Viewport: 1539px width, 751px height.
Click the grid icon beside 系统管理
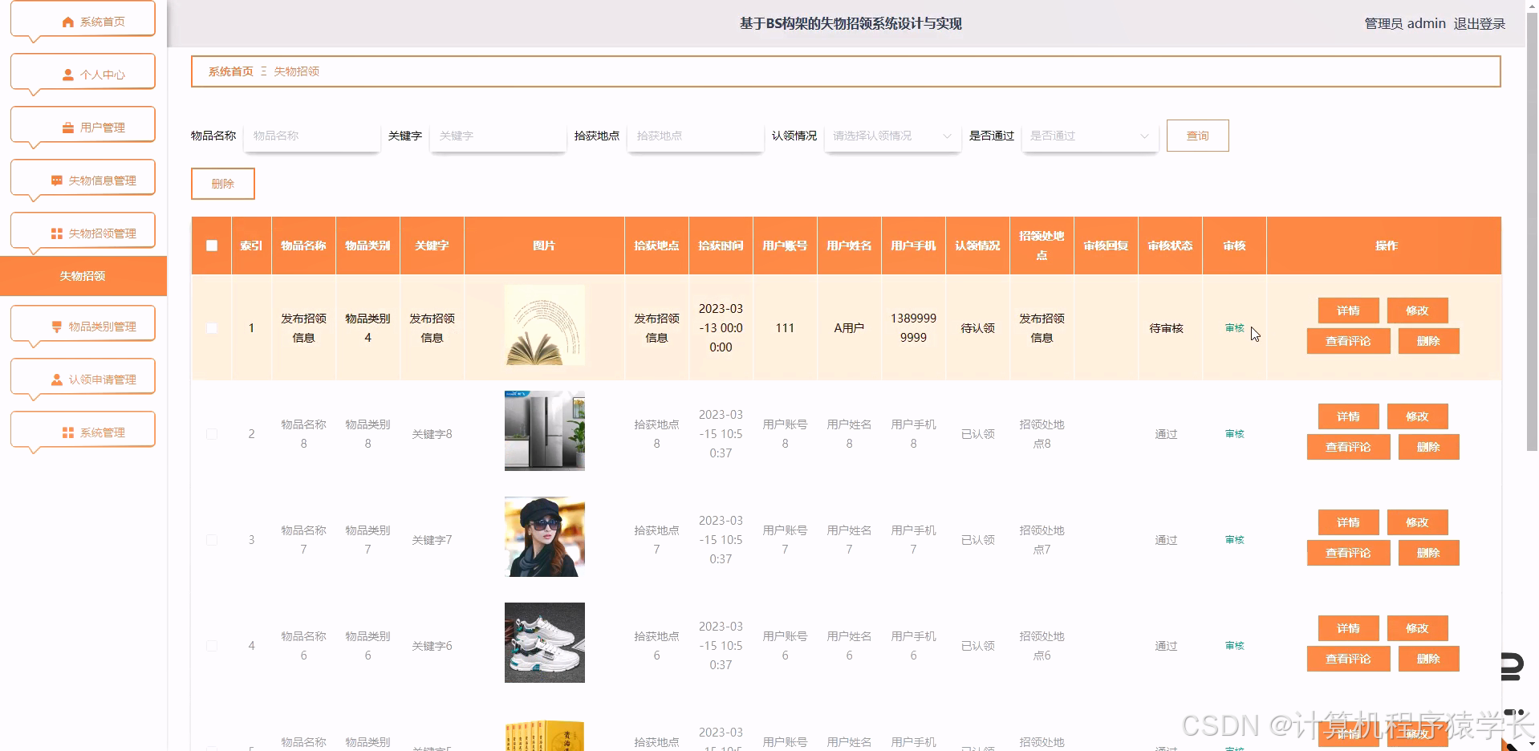point(68,433)
